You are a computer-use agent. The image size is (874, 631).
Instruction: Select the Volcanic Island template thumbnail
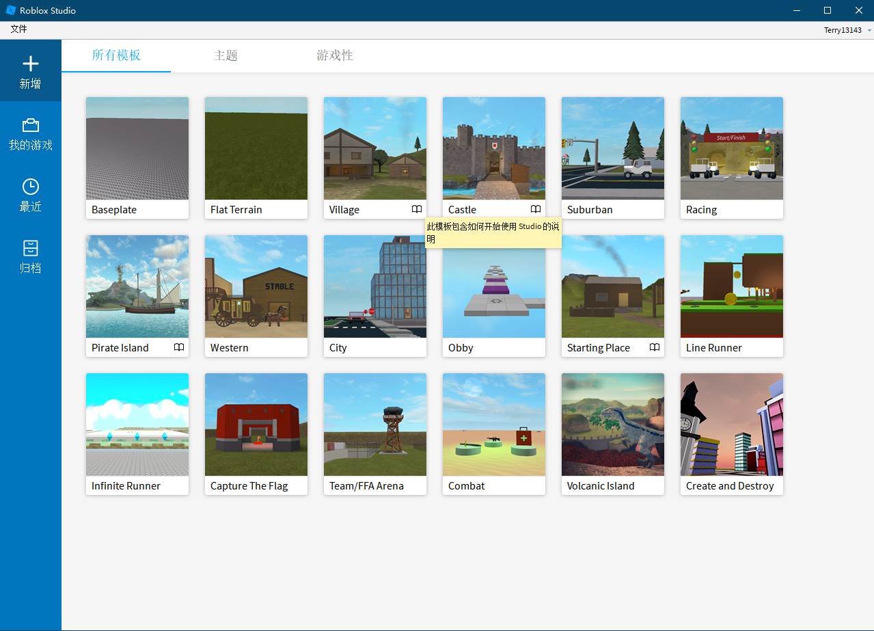click(613, 425)
